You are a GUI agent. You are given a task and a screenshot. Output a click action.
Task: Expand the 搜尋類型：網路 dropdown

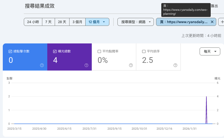(135, 22)
